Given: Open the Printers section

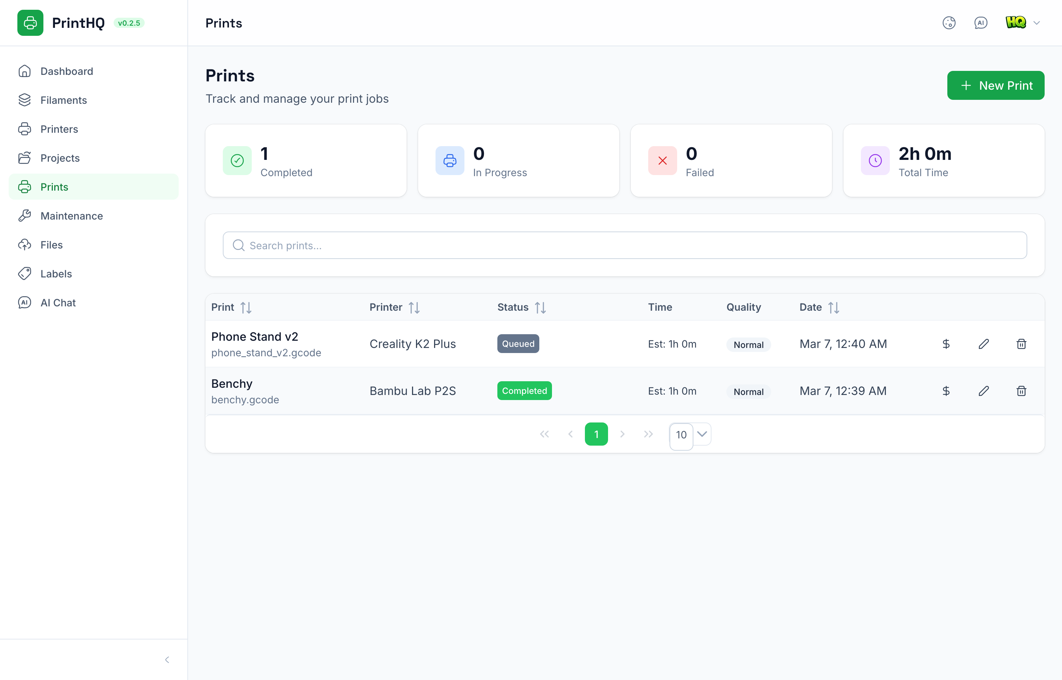Looking at the screenshot, I should [x=59, y=129].
